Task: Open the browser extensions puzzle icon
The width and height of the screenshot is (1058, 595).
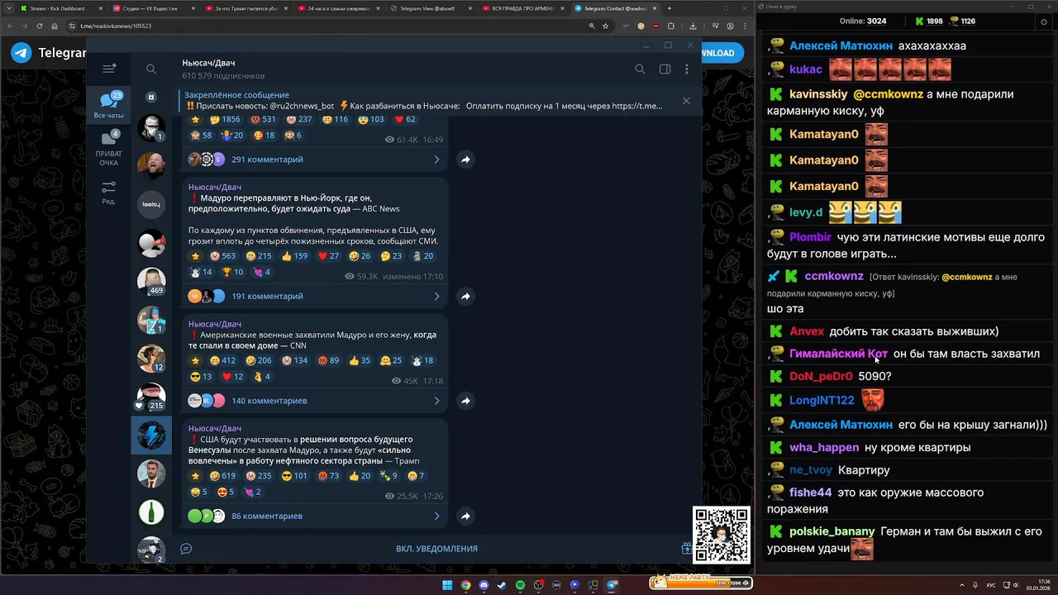Action: click(x=670, y=26)
